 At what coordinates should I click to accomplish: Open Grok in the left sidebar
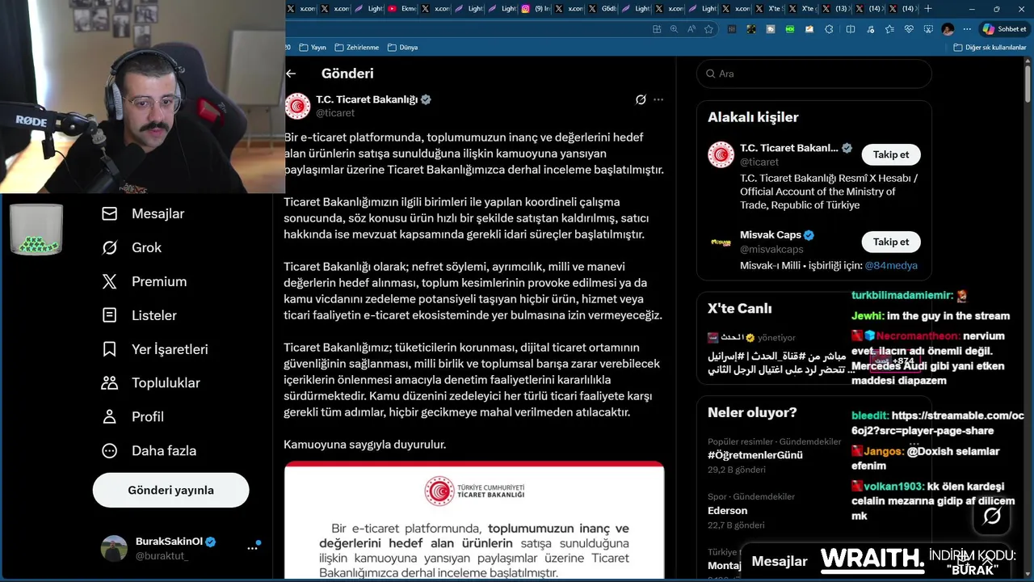coord(132,247)
